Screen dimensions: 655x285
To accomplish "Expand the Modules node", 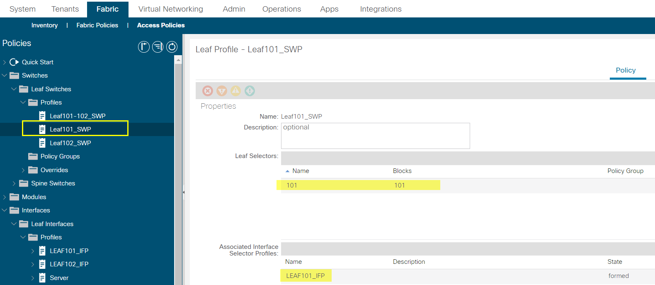I will [5, 197].
